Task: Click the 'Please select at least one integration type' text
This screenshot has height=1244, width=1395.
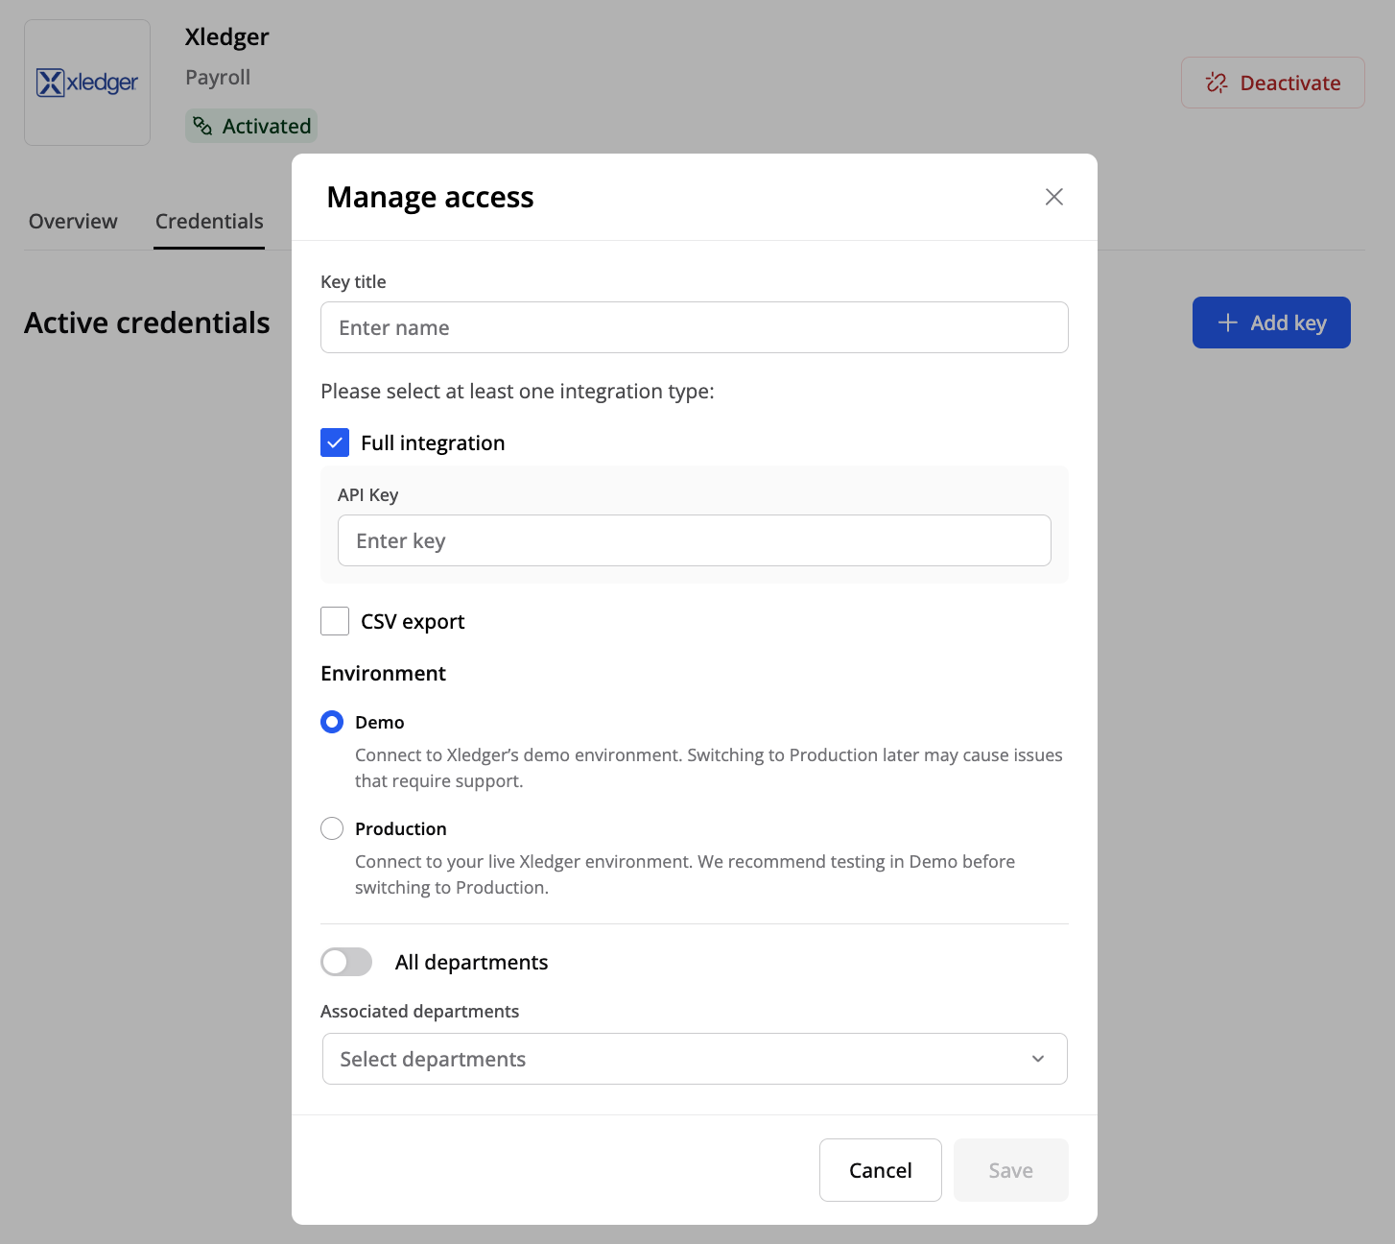Action: coord(517,391)
